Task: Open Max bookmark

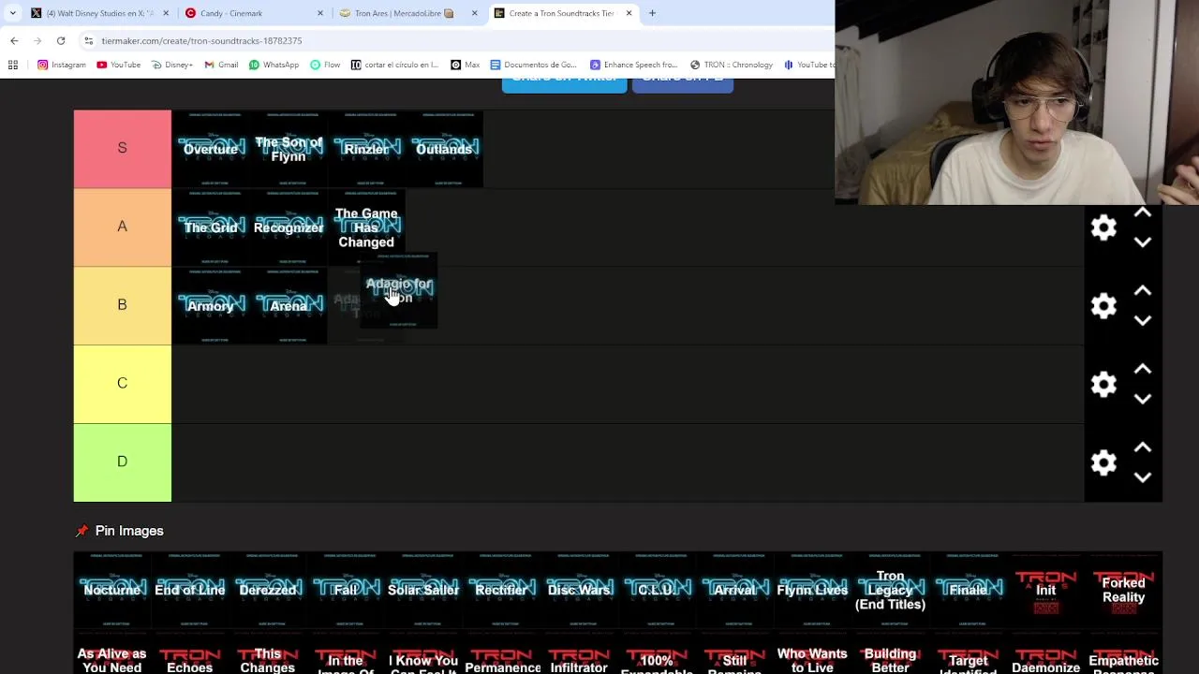Action: pyautogui.click(x=465, y=65)
